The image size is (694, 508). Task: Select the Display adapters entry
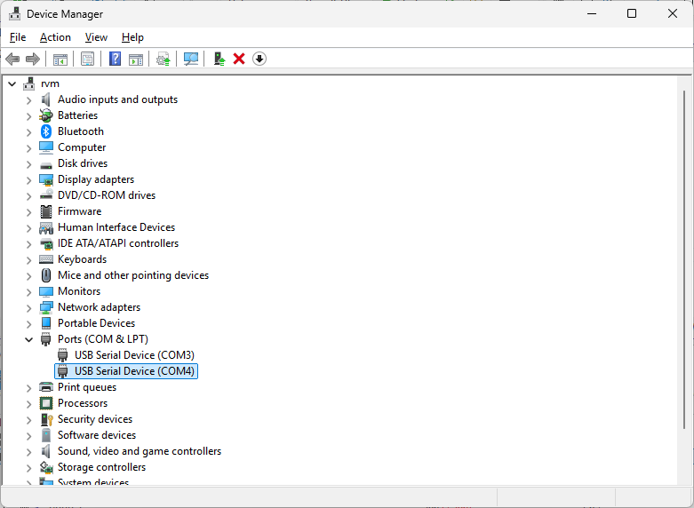[x=95, y=179]
